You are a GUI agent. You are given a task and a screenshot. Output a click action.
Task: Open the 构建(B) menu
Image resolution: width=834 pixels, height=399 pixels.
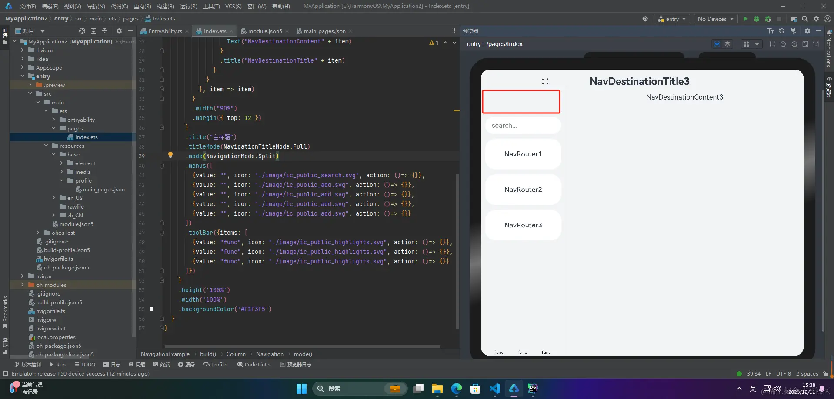click(x=165, y=6)
